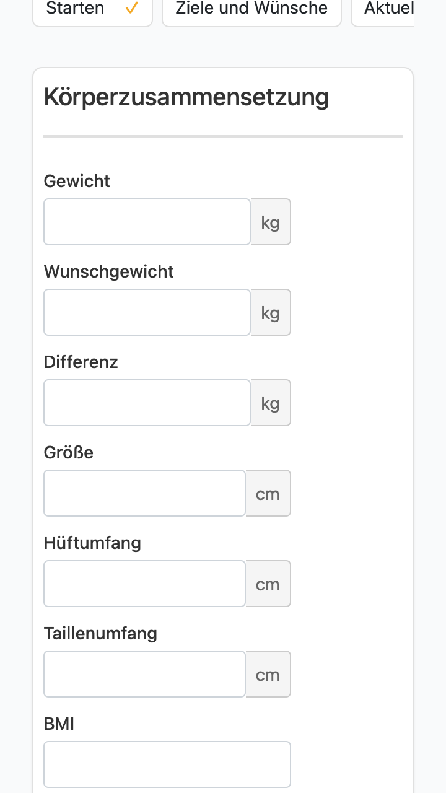Focus the Hüftumfang input field
446x793 pixels.
click(x=145, y=584)
